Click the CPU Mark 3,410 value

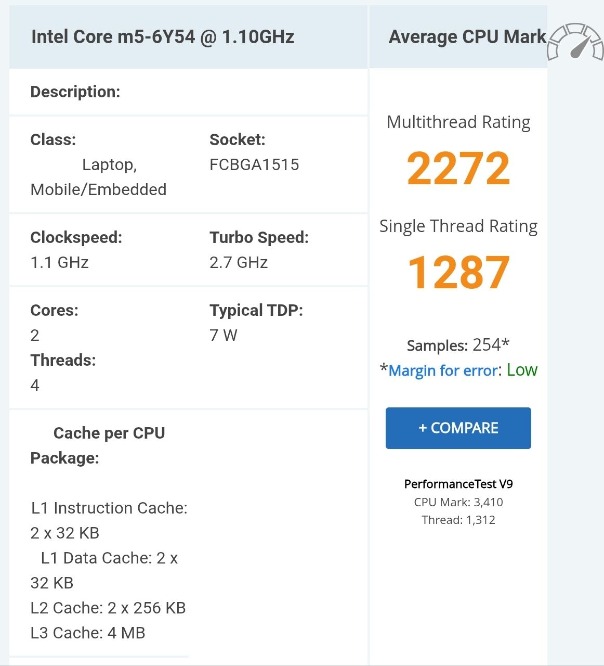click(458, 502)
